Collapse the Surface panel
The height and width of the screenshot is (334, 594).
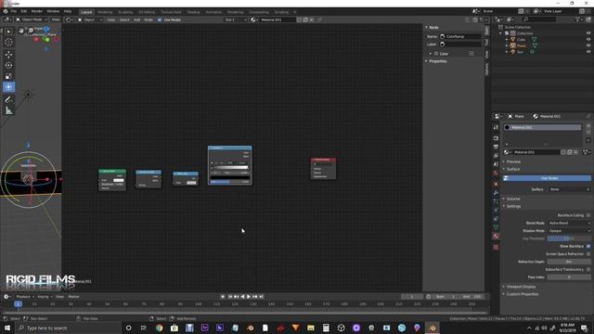[x=513, y=169]
